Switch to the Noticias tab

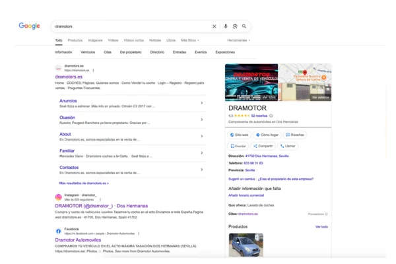point(155,40)
